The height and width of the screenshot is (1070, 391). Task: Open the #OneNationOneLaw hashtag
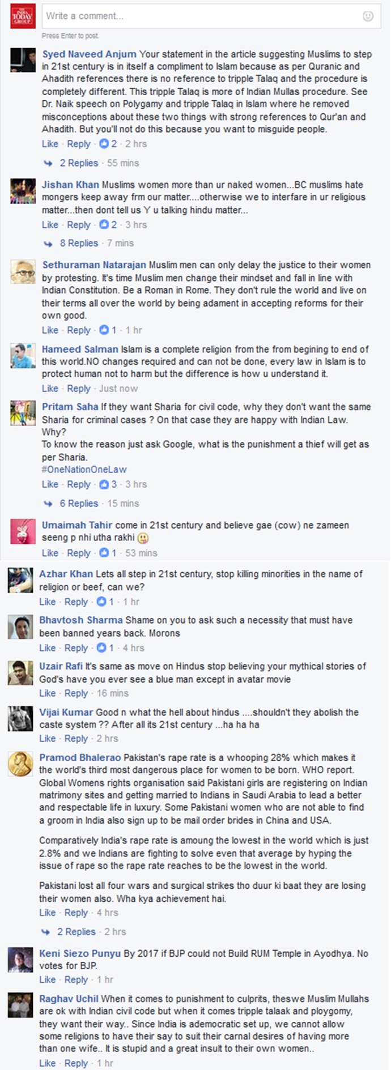click(84, 470)
